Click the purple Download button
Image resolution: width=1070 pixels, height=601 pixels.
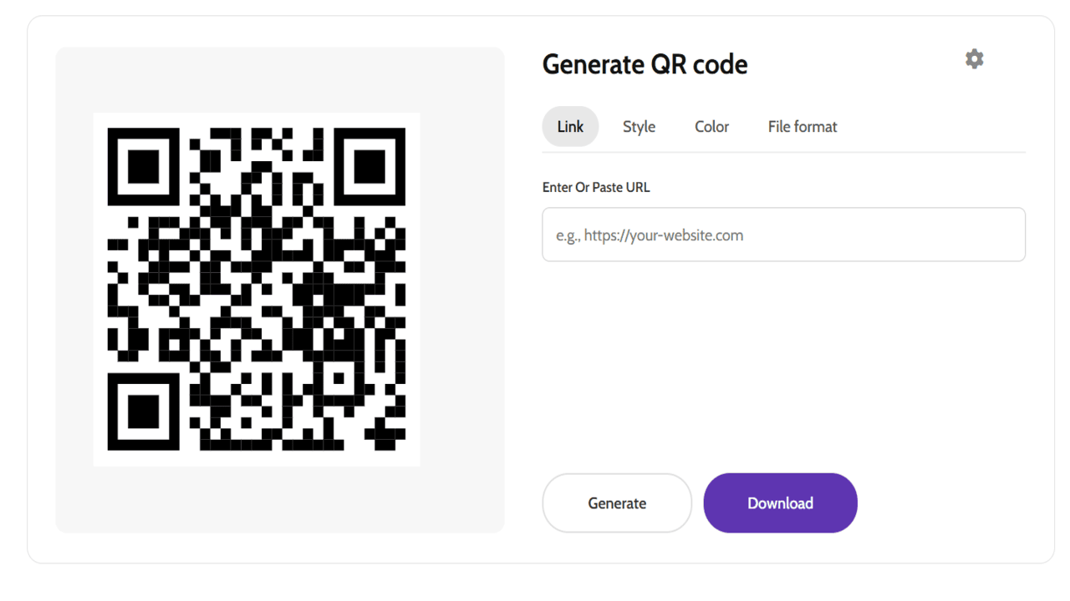pos(780,503)
